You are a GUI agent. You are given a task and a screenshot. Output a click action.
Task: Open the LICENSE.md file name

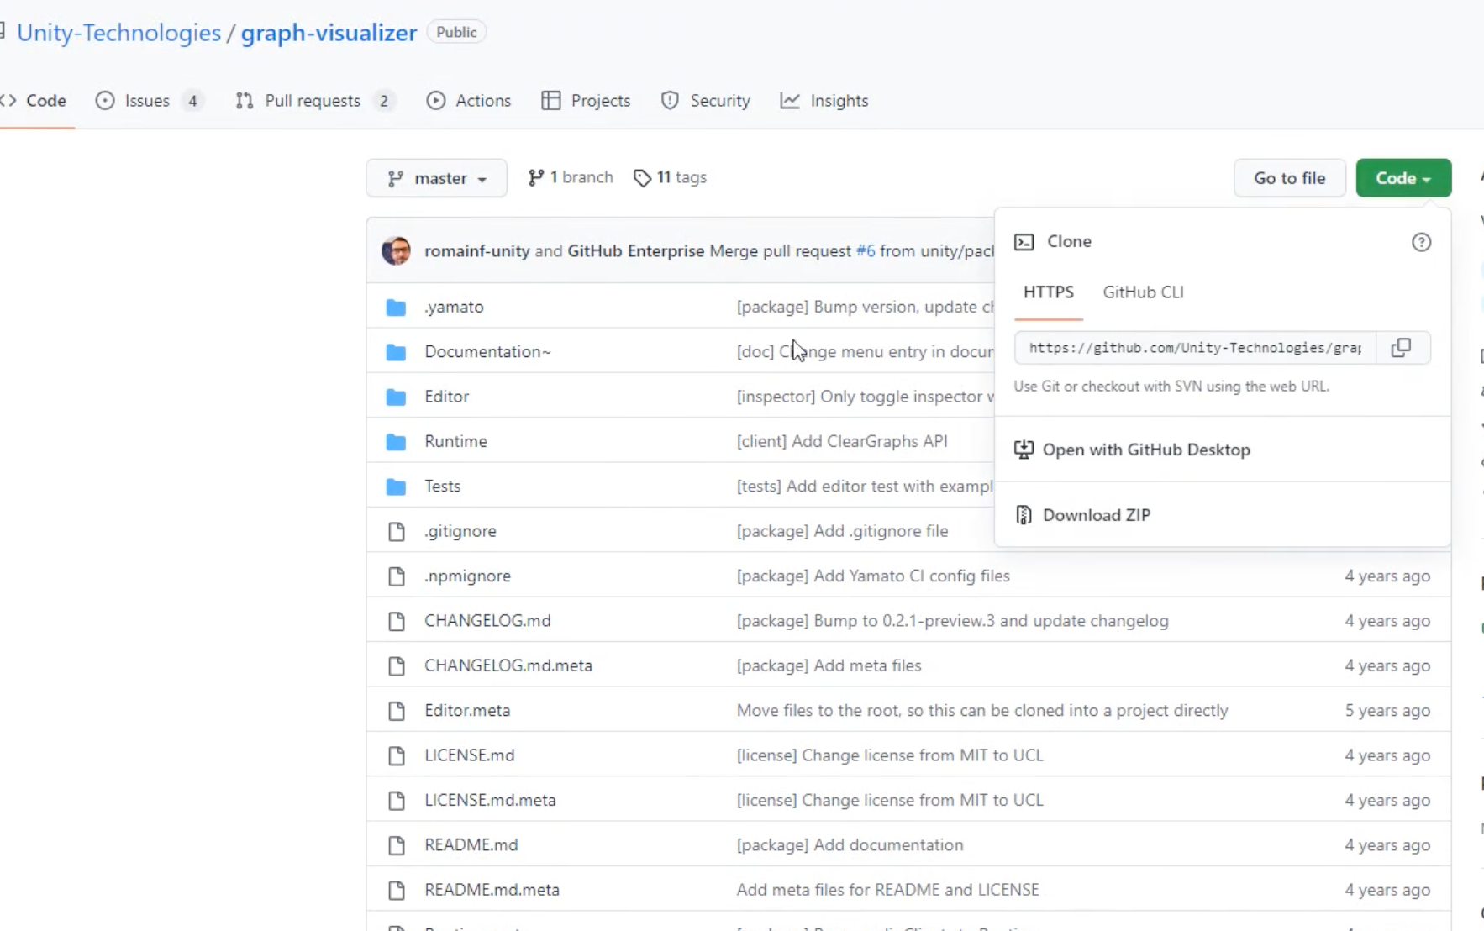(x=469, y=755)
